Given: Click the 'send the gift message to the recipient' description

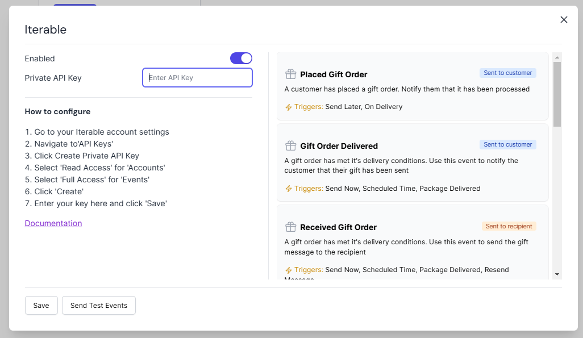Looking at the screenshot, I should click(406, 247).
